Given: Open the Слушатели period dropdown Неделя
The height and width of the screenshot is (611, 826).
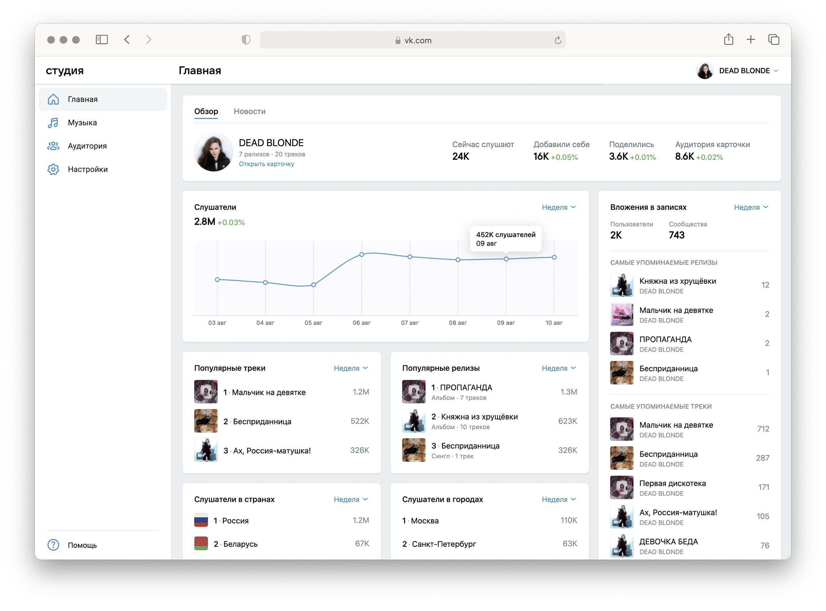Looking at the screenshot, I should click(x=559, y=207).
